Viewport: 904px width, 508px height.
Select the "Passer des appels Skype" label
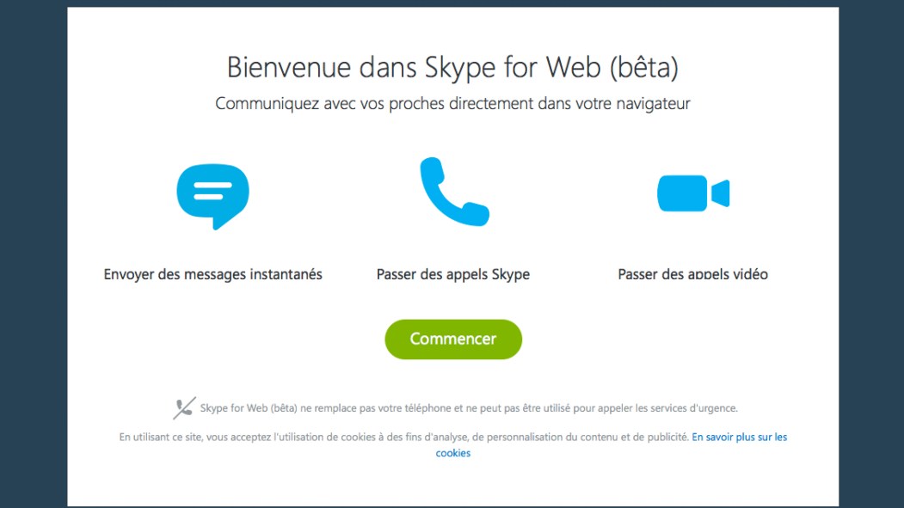tap(452, 275)
